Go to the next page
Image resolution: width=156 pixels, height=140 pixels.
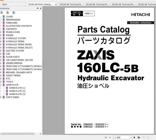(134, 137)
